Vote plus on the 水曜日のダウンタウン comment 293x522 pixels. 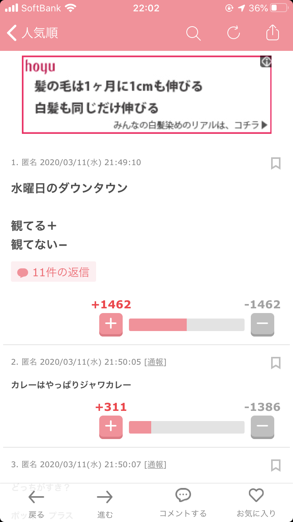tap(111, 324)
